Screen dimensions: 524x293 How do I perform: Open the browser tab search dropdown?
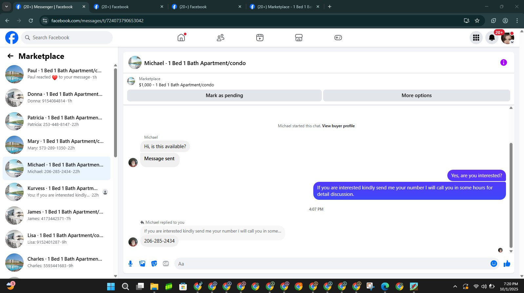(x=7, y=7)
